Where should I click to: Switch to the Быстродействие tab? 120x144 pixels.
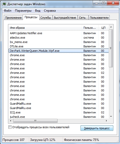[65, 18]
